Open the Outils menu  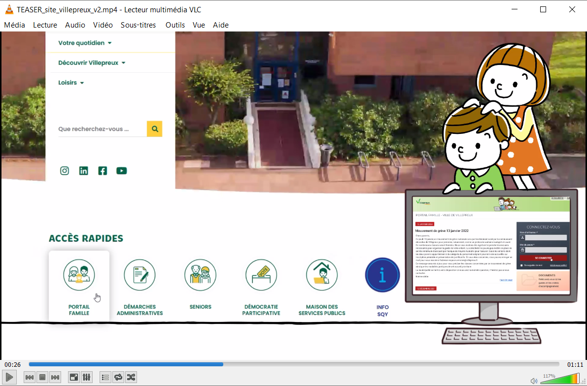pos(175,25)
